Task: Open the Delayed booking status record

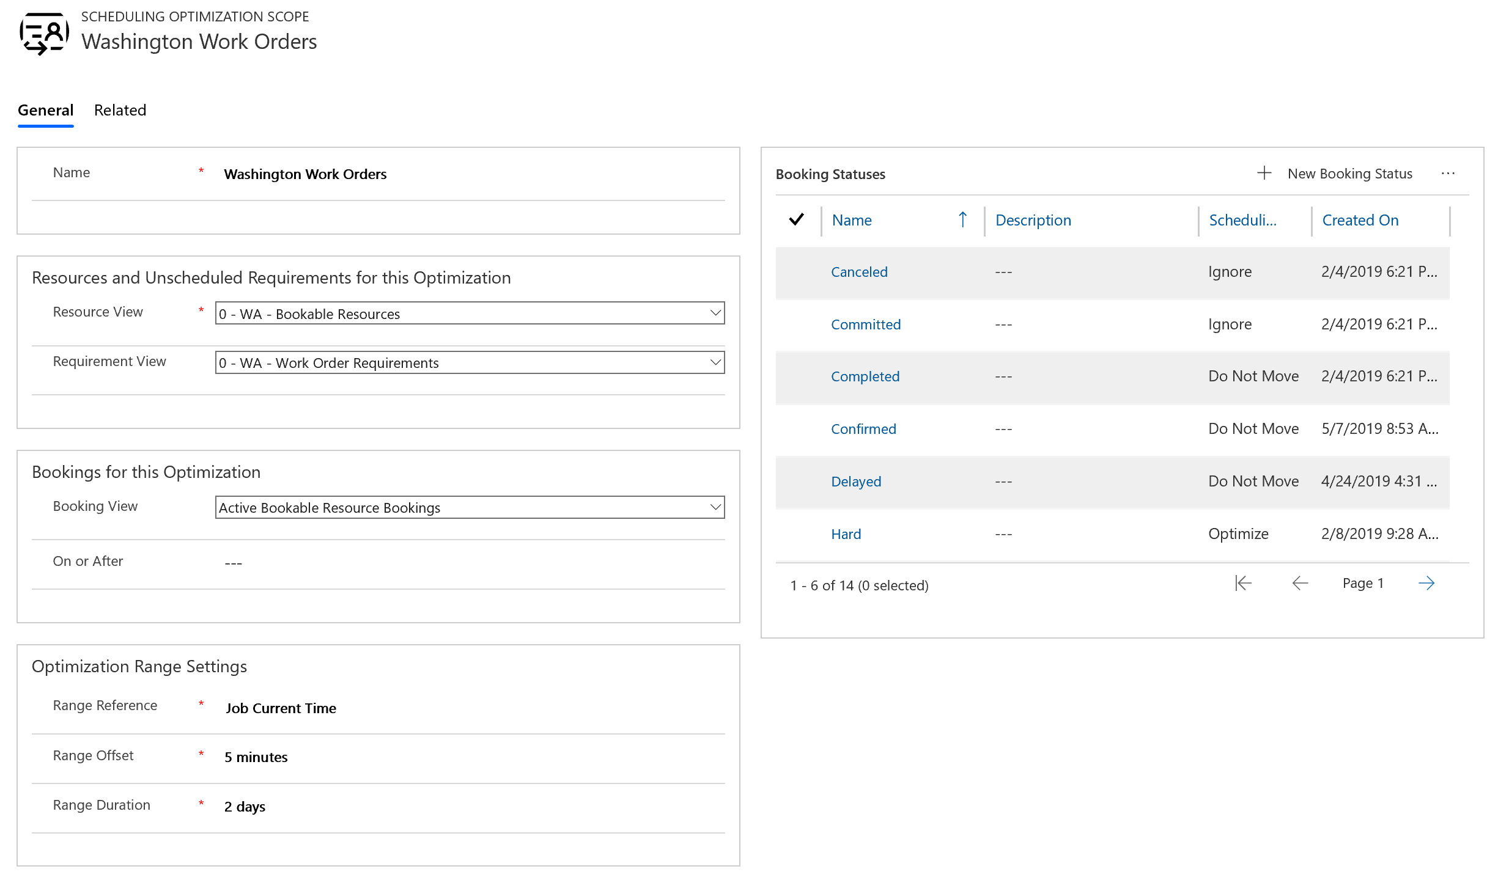Action: pos(855,480)
